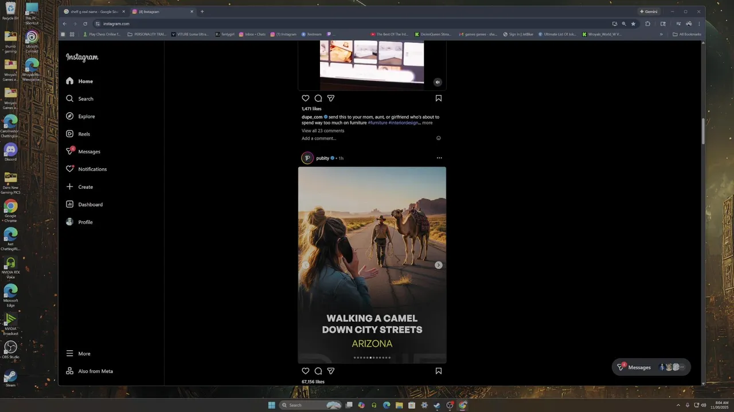Open Reels from the sidebar

pos(77,134)
